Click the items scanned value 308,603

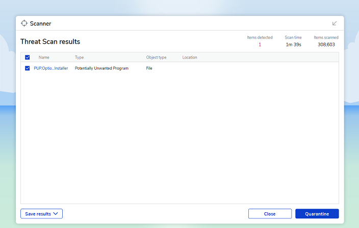[326, 45]
